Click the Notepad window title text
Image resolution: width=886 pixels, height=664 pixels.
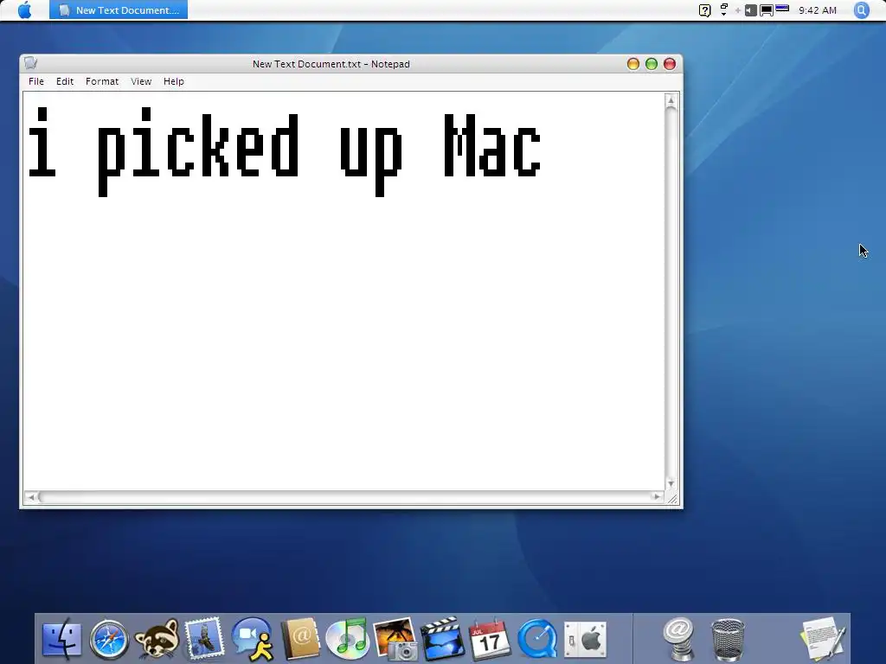[x=331, y=64]
